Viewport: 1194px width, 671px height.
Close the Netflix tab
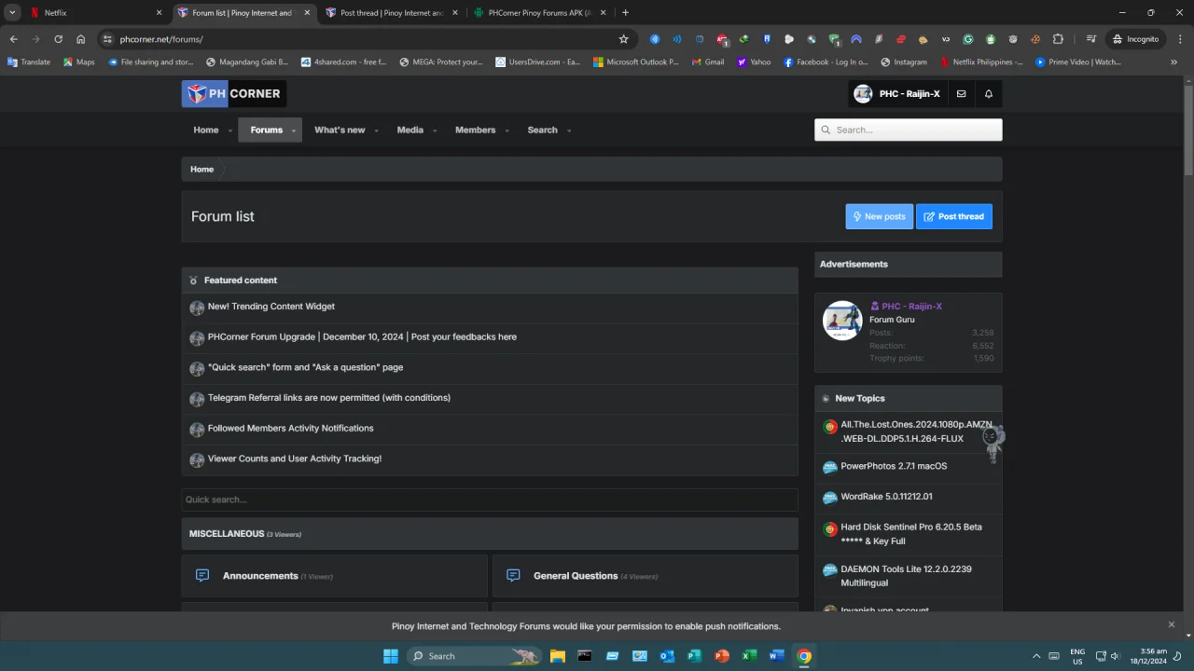[159, 13]
